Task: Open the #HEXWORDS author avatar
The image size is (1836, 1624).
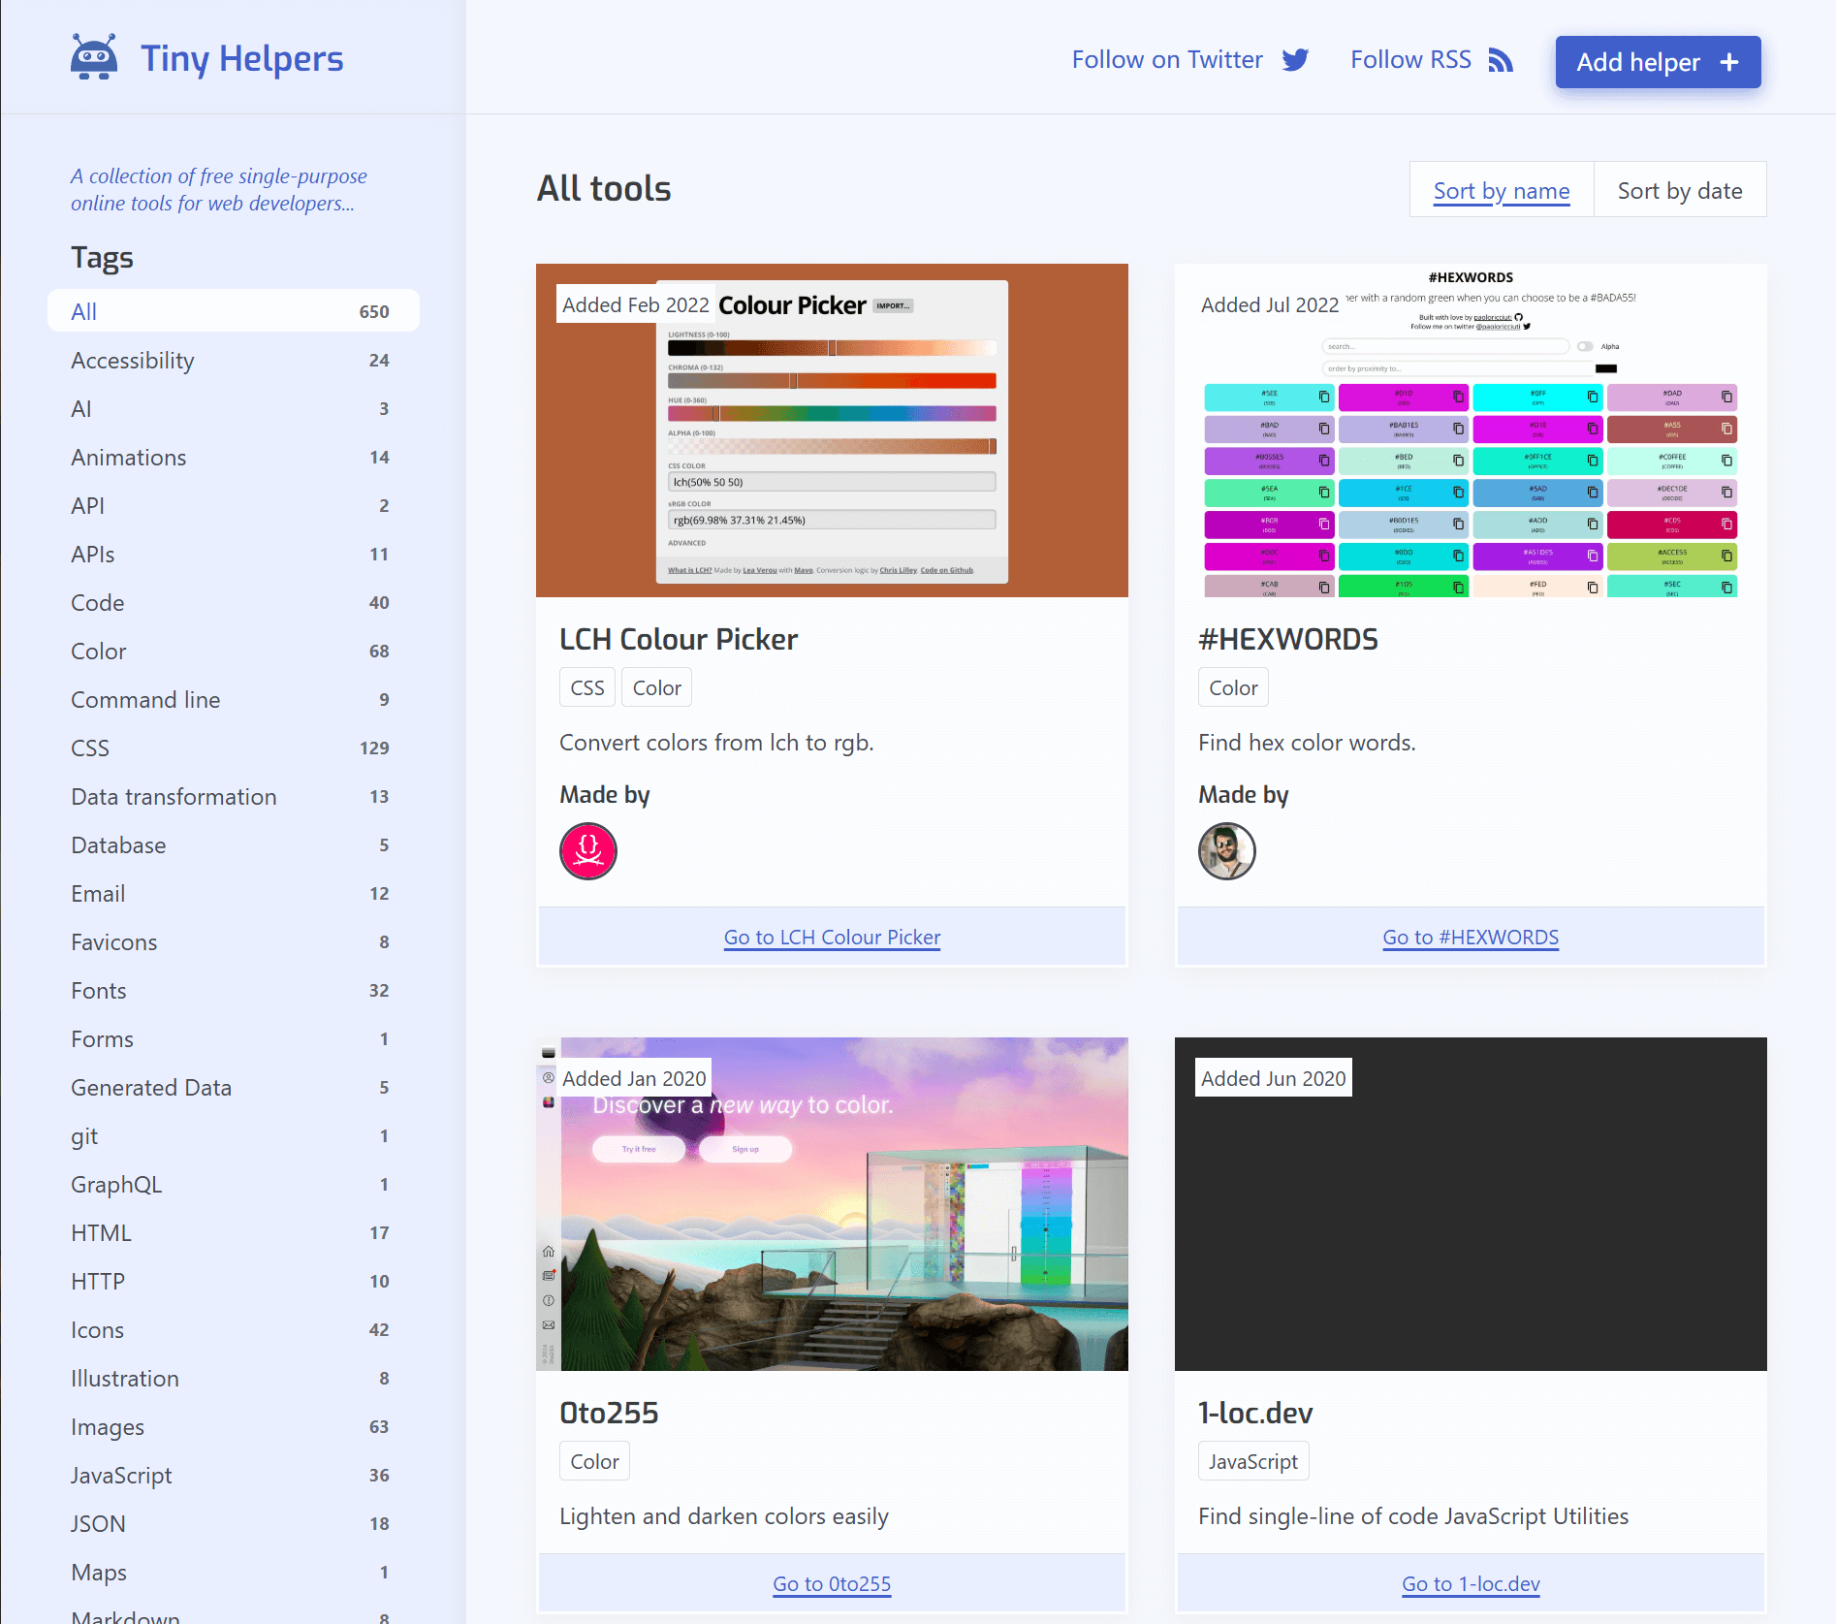Action: click(x=1227, y=851)
